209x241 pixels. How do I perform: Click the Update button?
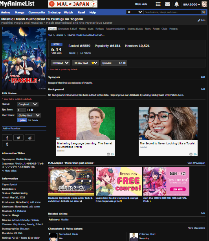pos(22,120)
